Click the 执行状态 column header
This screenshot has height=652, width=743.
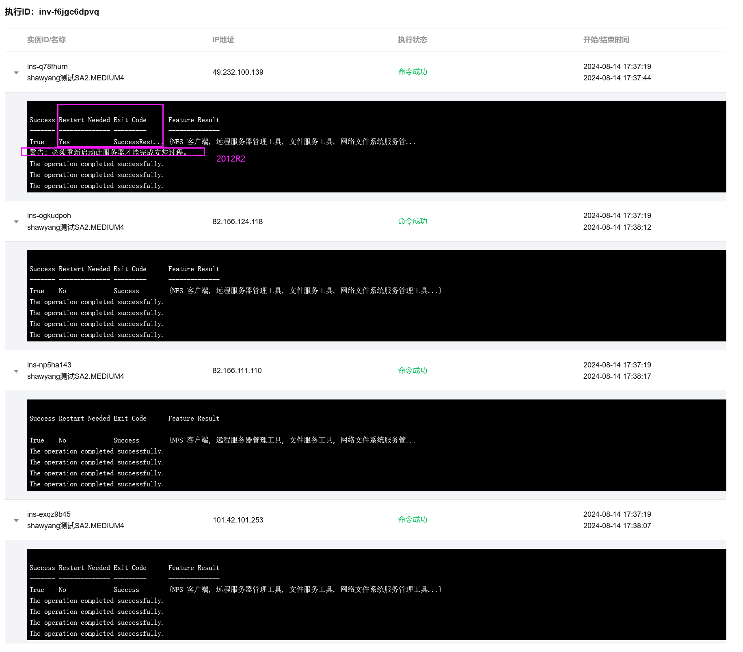[x=413, y=40]
